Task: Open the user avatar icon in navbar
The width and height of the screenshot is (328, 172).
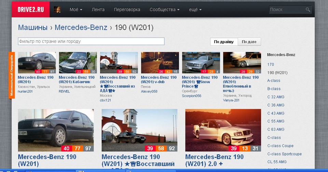Action: [57, 10]
